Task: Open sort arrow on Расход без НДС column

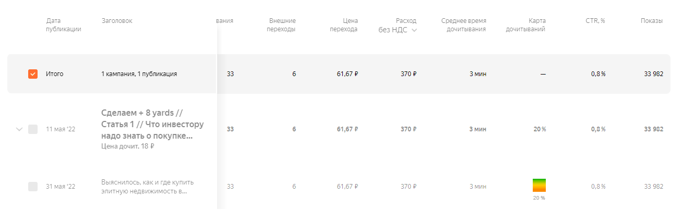Action: click(414, 30)
